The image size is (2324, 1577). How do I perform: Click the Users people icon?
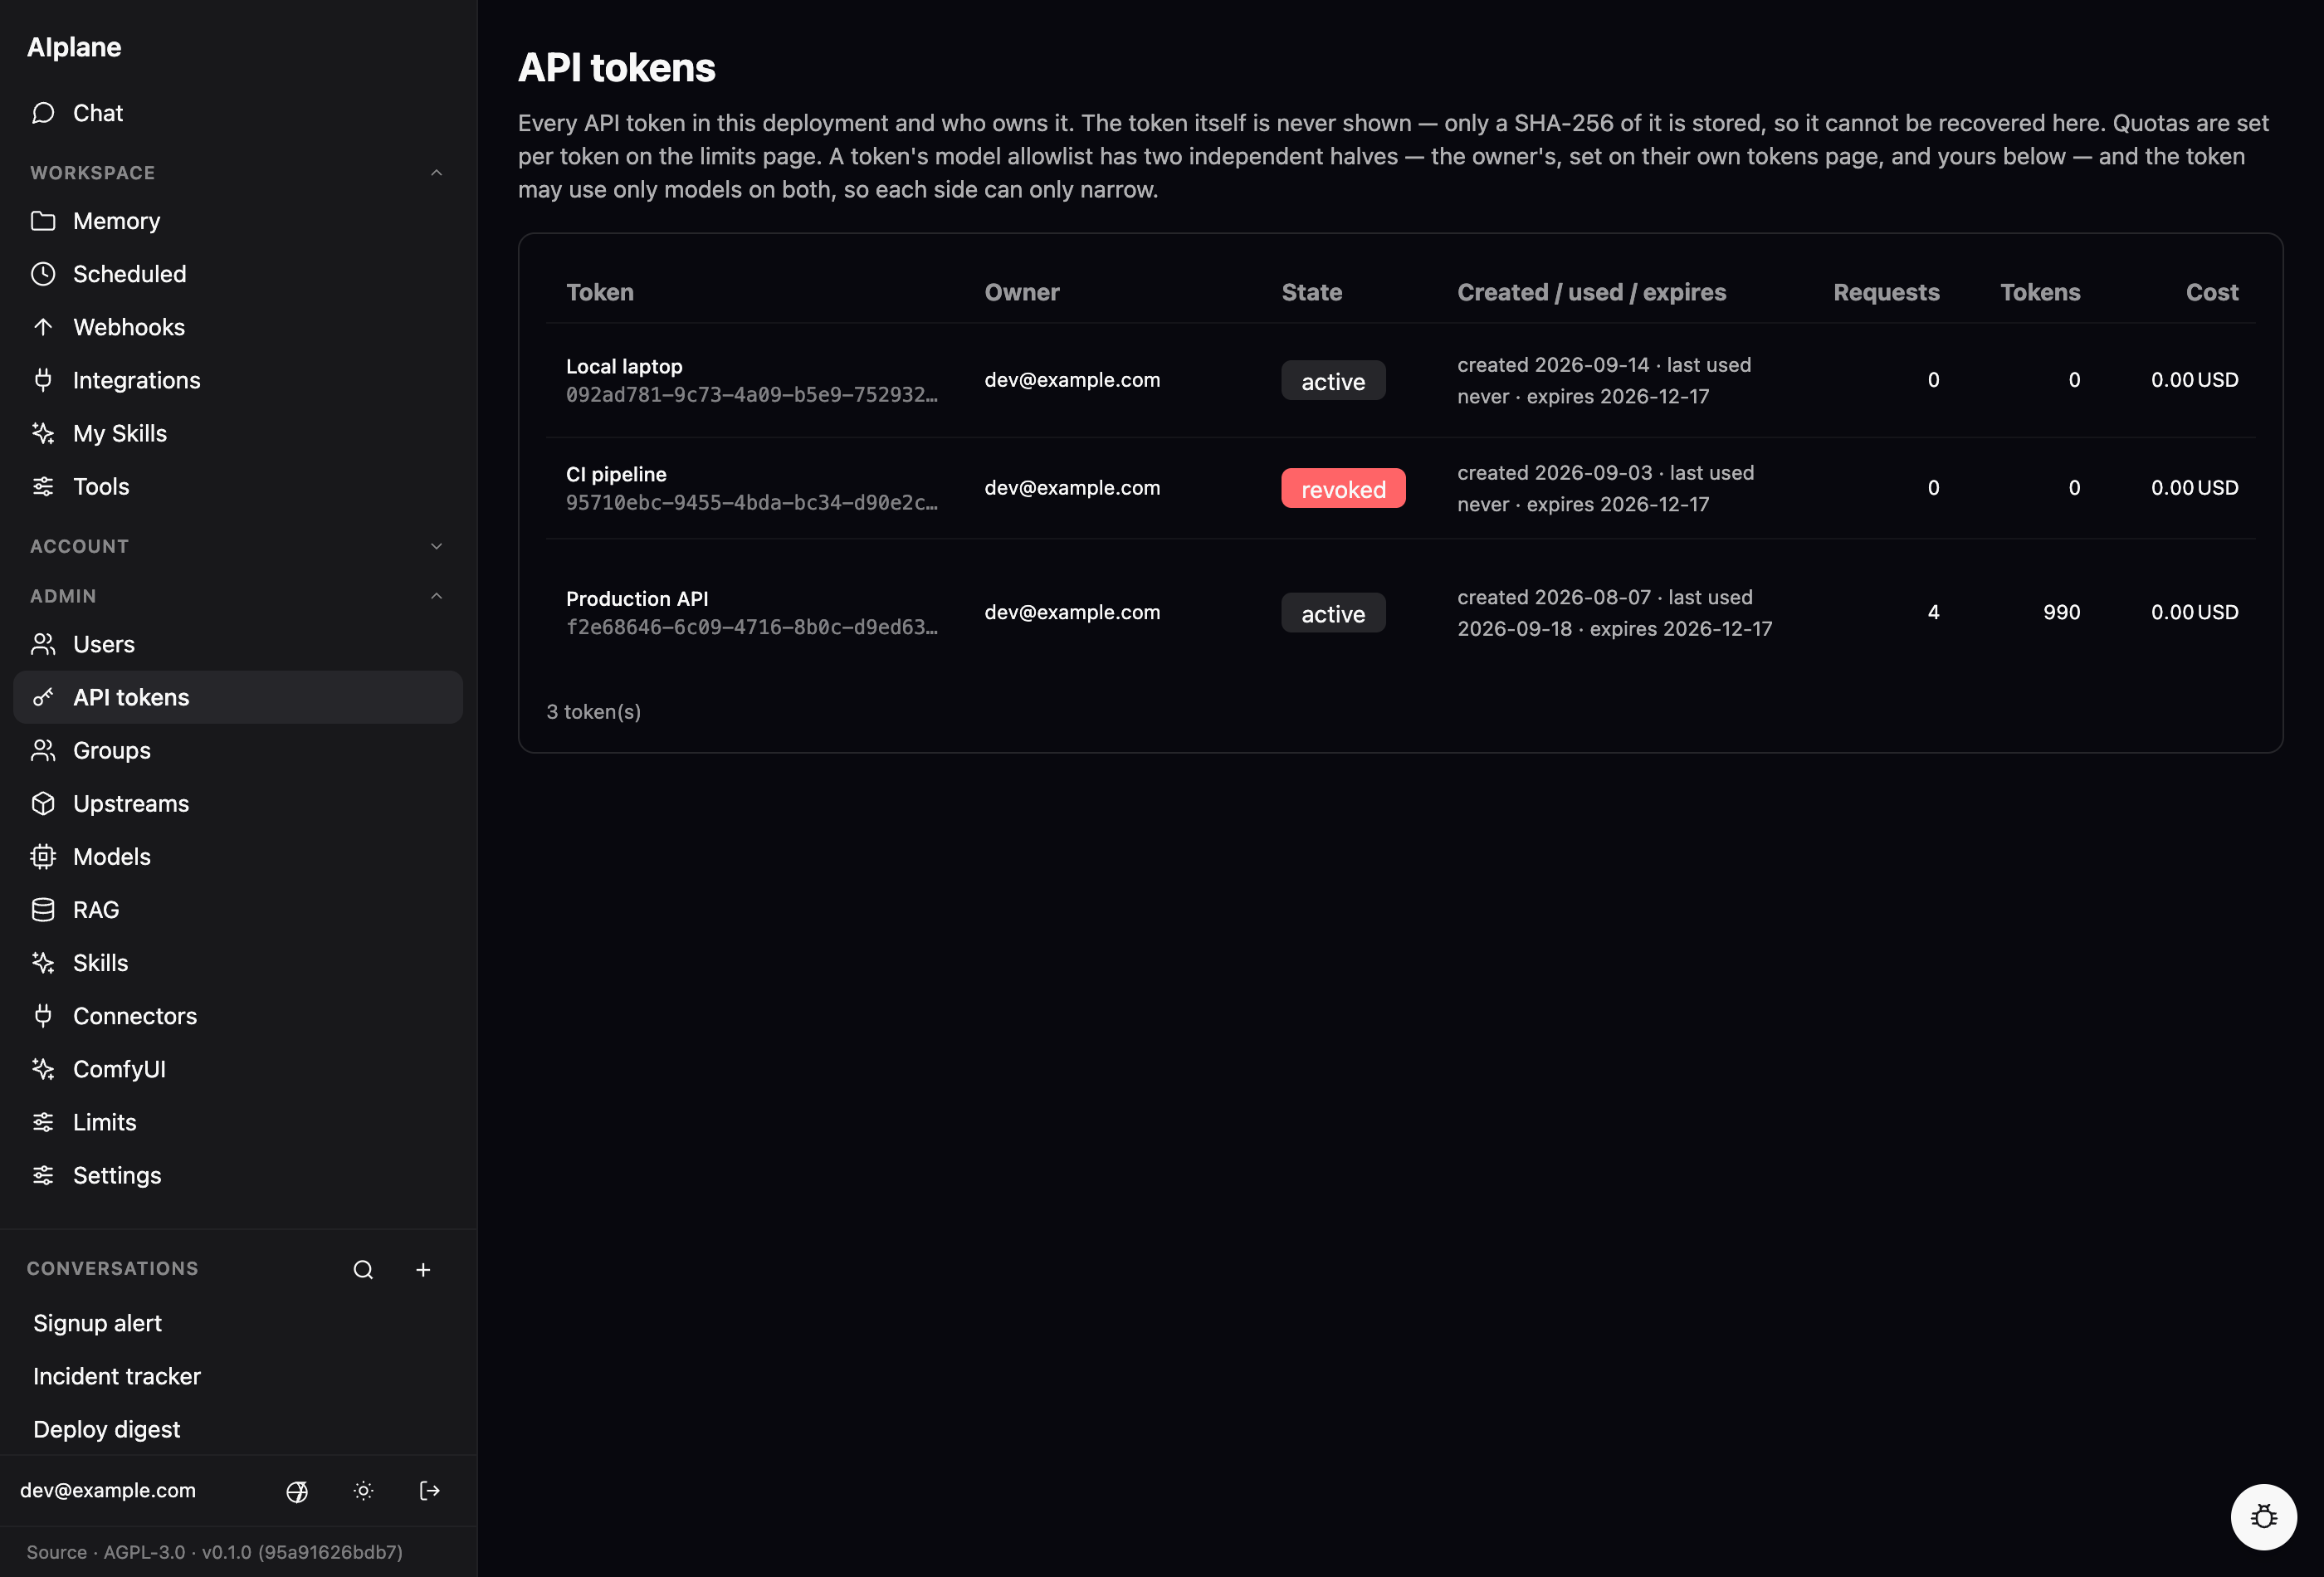pos(43,644)
